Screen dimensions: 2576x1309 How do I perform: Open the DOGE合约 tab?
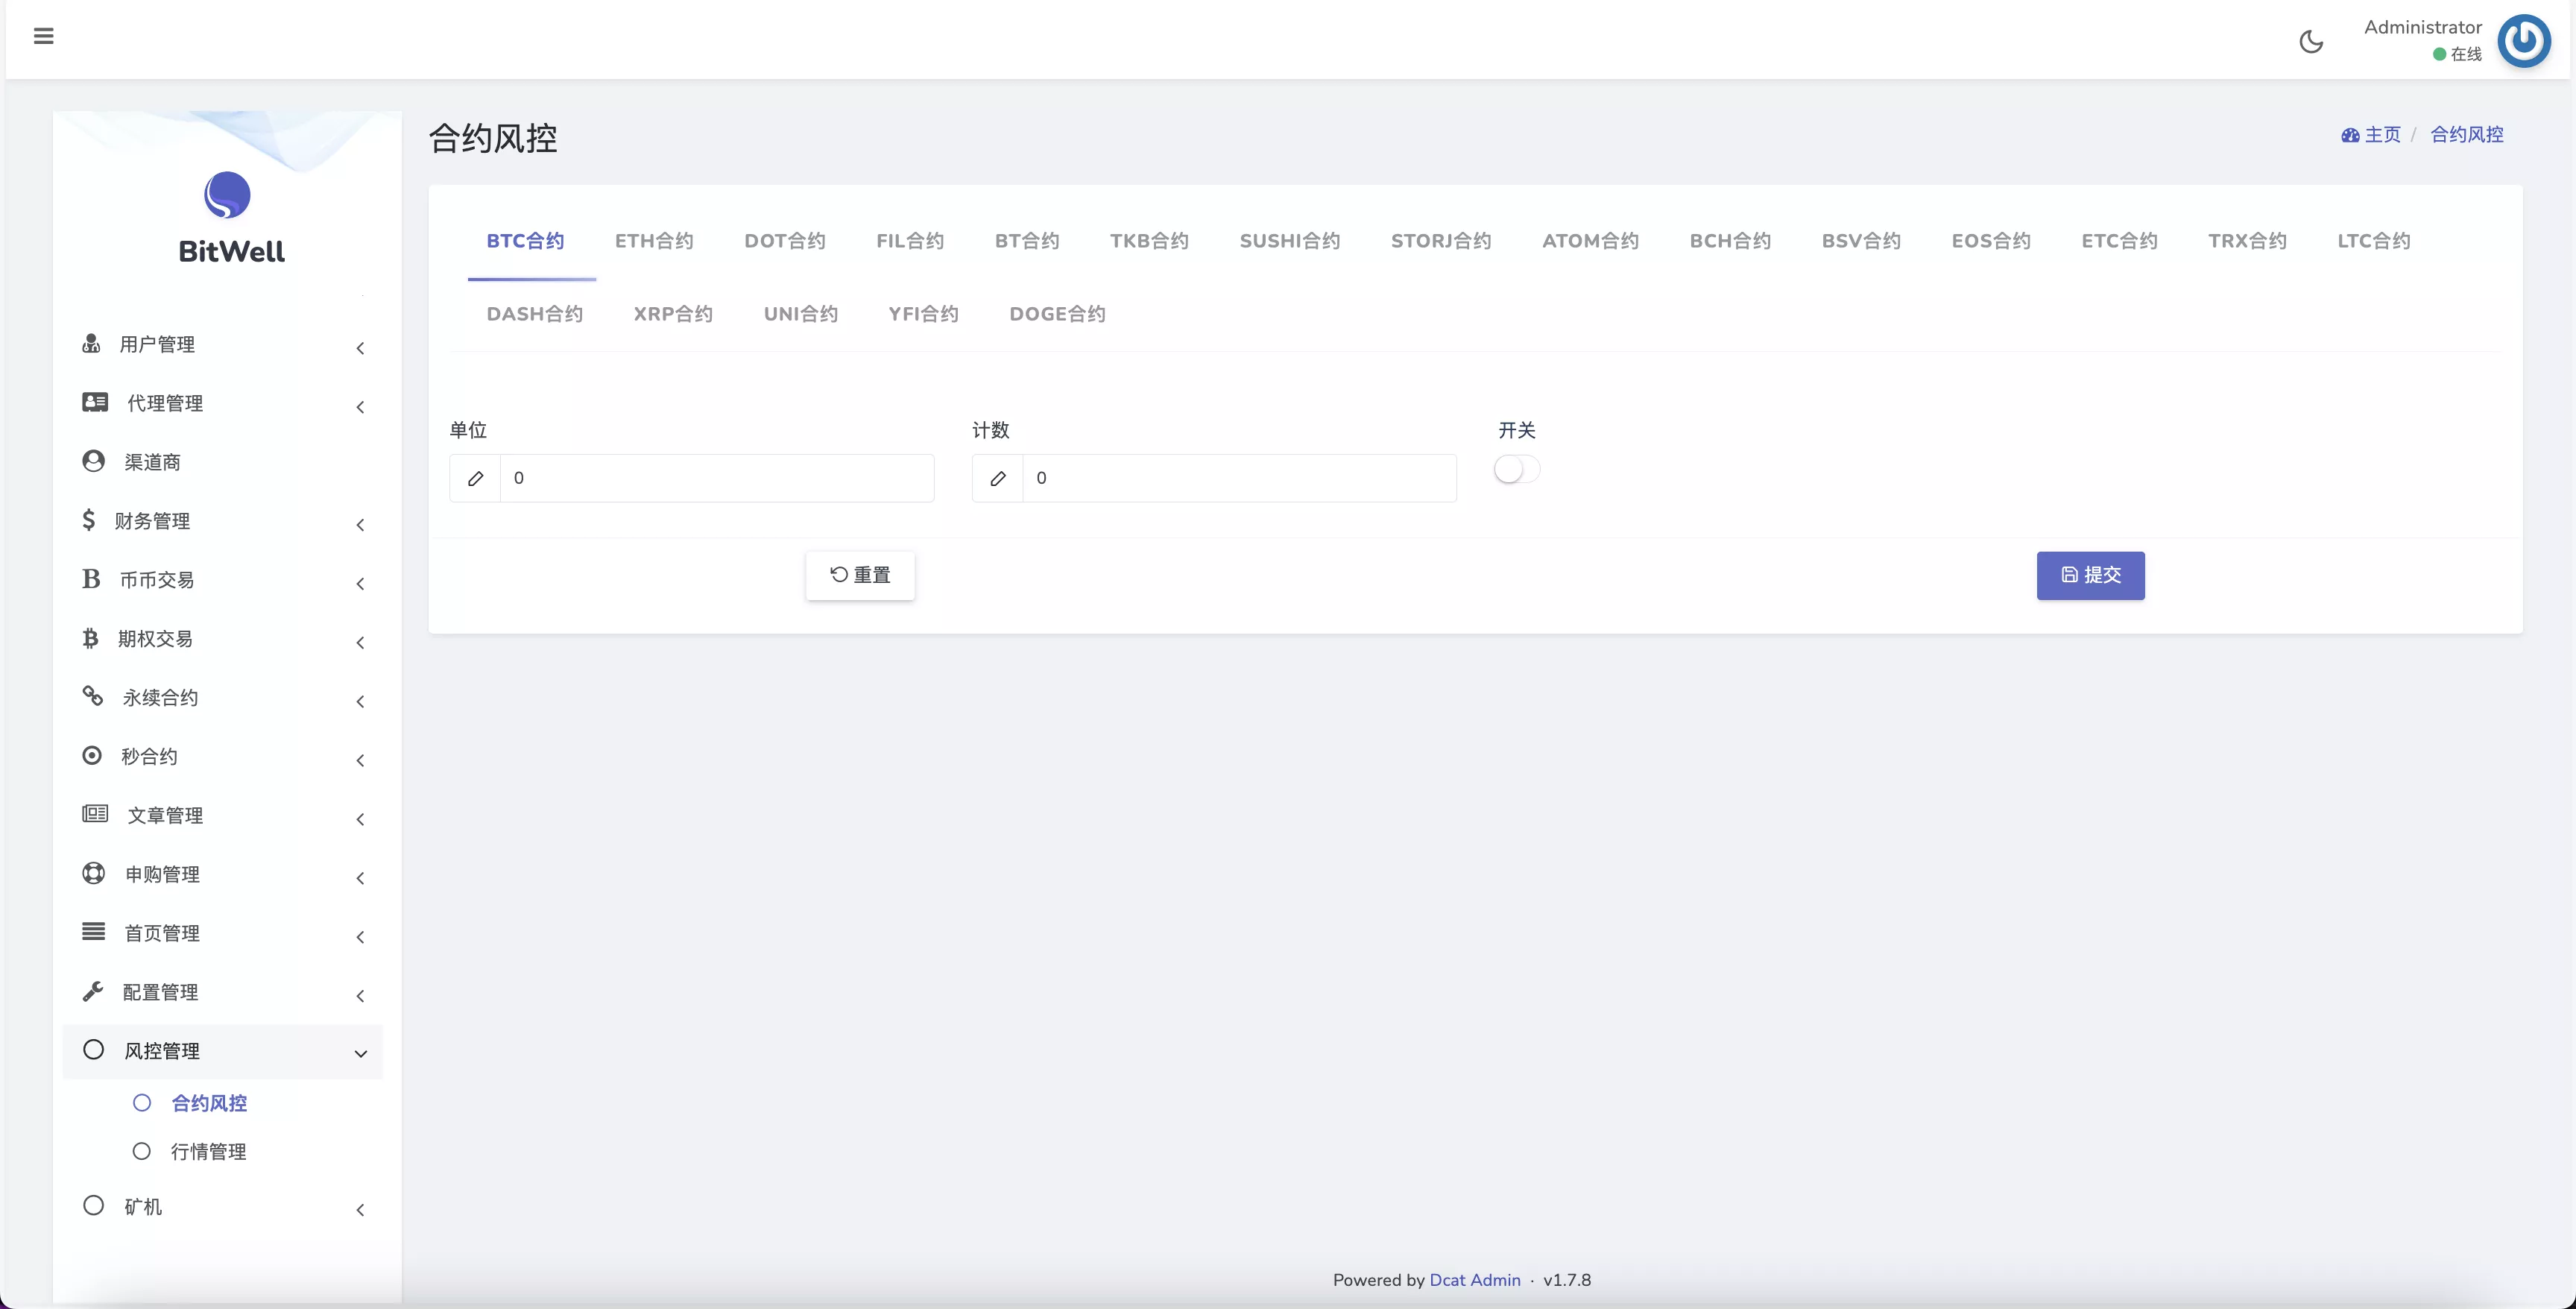pyautogui.click(x=1056, y=313)
